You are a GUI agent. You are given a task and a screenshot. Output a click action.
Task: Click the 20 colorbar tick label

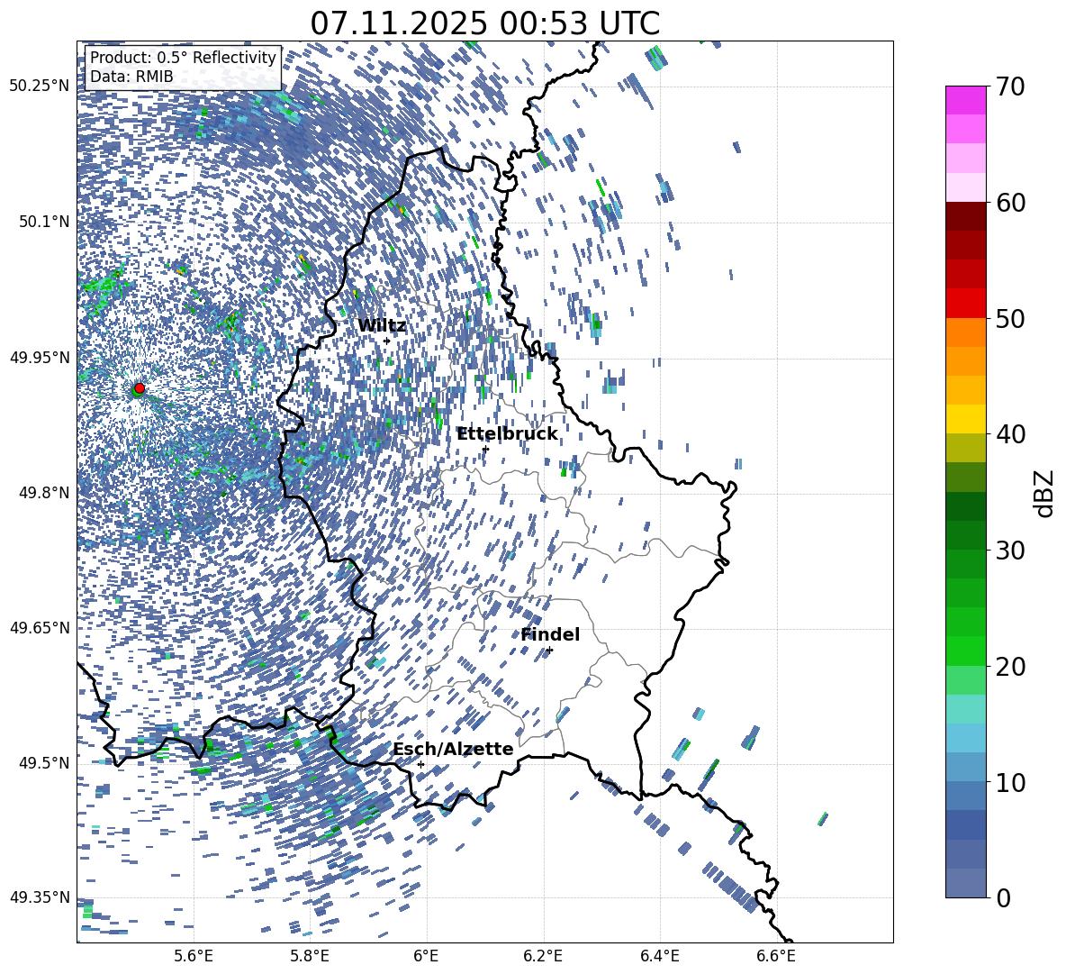[x=1010, y=666]
